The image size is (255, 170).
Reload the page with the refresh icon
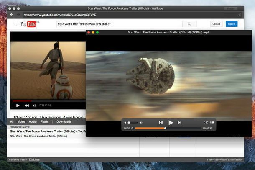240,15
